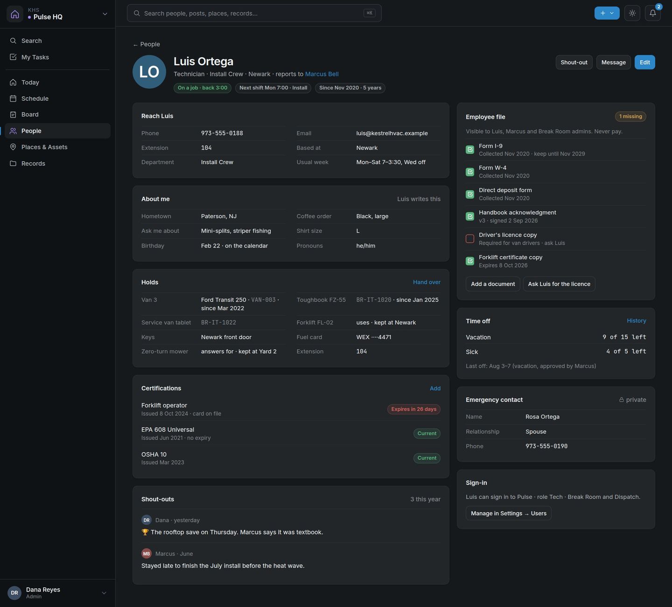672x607 pixels.
Task: Open Schedule in the sidebar
Action: [x=57, y=98]
